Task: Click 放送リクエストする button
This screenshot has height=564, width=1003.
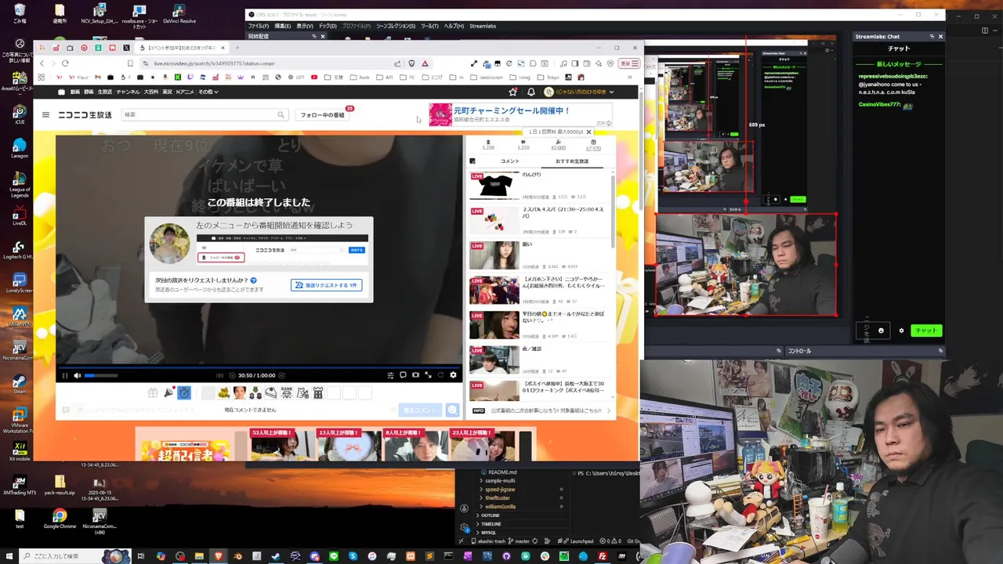Action: 327,285
